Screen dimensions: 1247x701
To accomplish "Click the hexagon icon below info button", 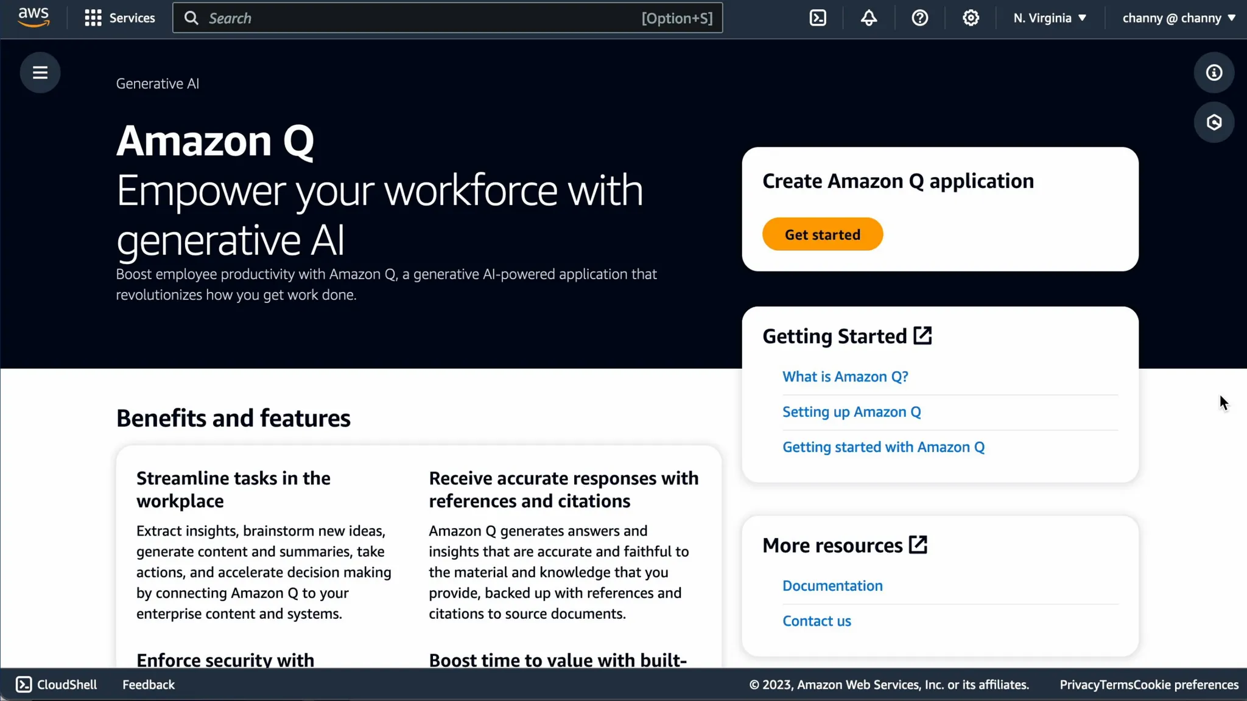I will coord(1214,122).
